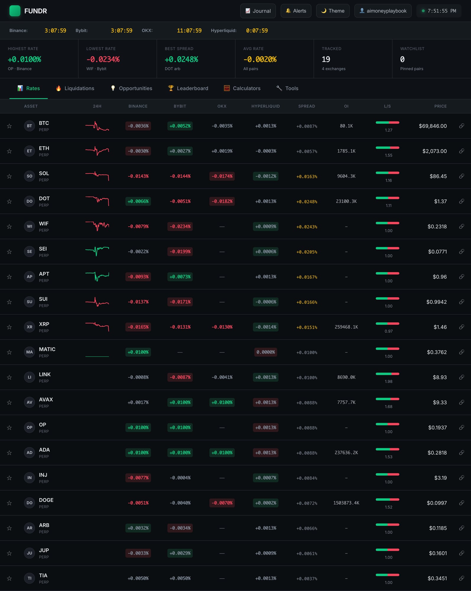Click the XRP long/short ratio bar
This screenshot has width=471, height=591.
point(387,324)
